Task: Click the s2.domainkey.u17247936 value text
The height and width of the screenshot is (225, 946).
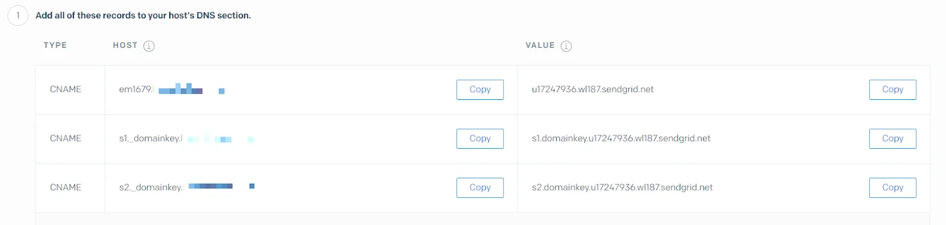Action: pos(622,188)
